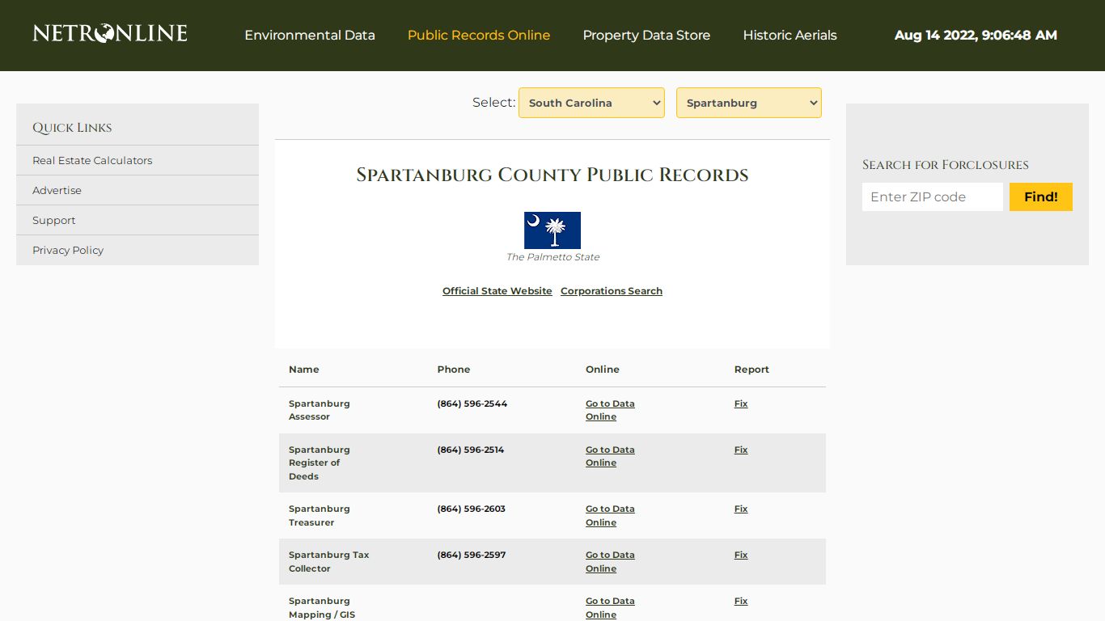Click the Enter ZIP code field

coord(933,196)
